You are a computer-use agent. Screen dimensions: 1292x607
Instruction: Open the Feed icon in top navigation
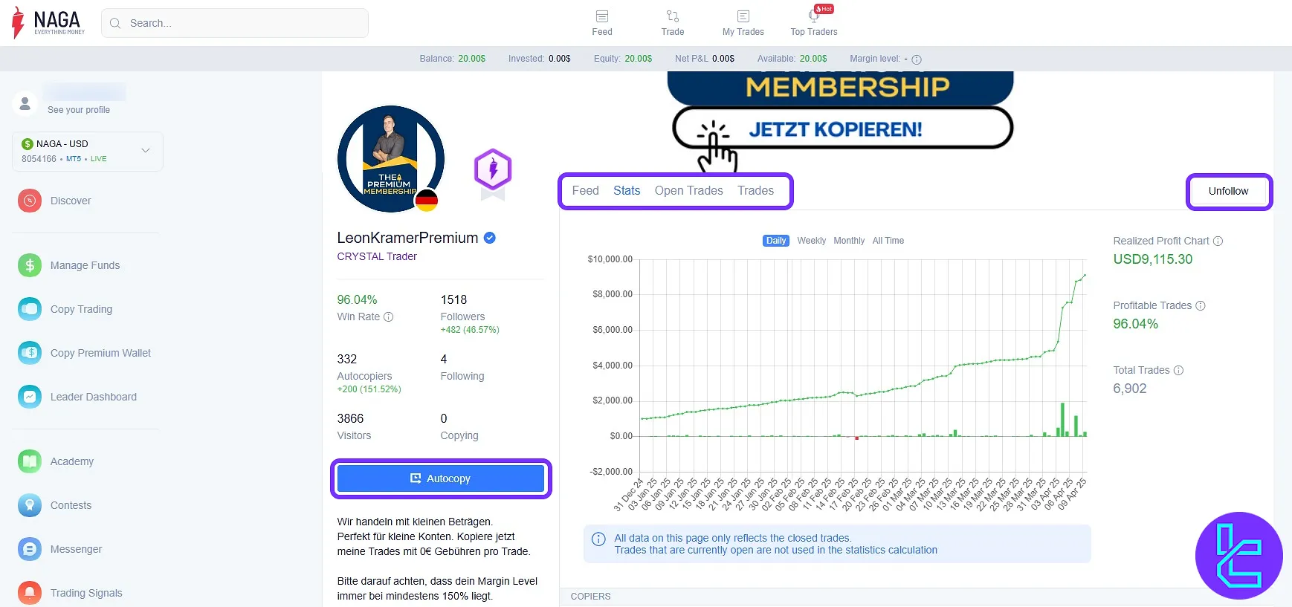602,16
